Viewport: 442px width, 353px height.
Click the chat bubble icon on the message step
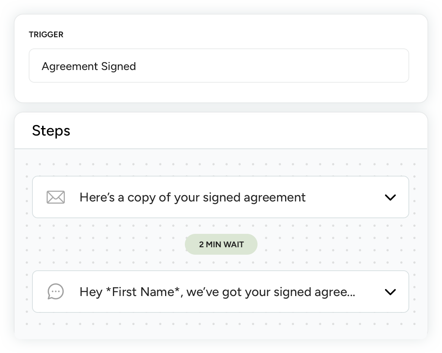56,292
